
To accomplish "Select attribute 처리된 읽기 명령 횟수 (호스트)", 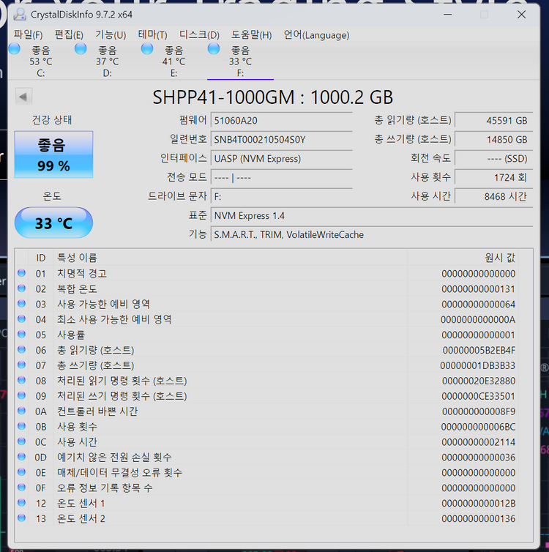I will tap(122, 381).
